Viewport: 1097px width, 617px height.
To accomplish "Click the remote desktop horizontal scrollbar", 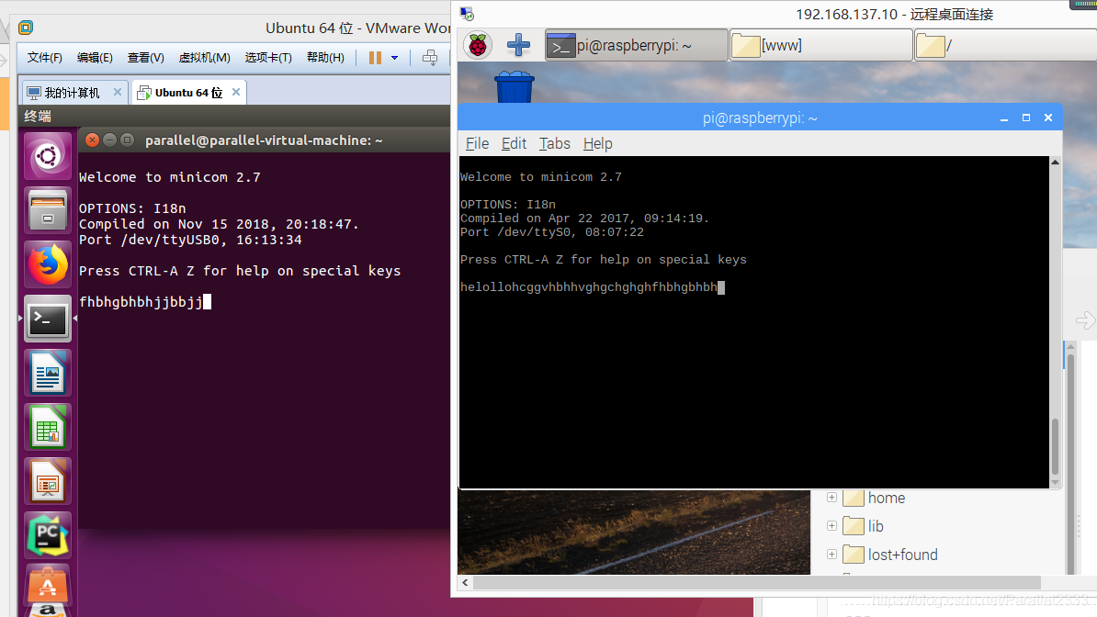I will [757, 583].
